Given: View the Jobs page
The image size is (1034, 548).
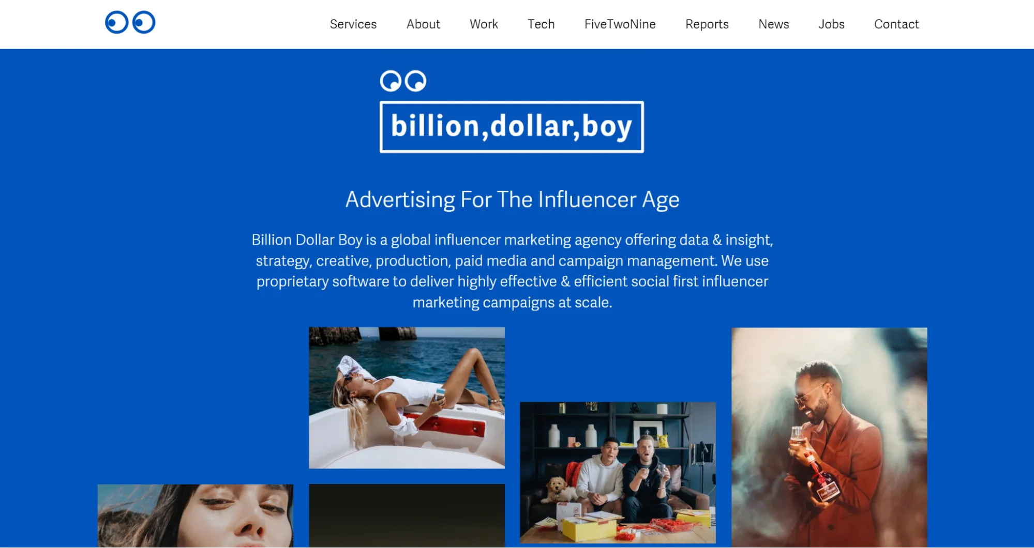Looking at the screenshot, I should 831,24.
